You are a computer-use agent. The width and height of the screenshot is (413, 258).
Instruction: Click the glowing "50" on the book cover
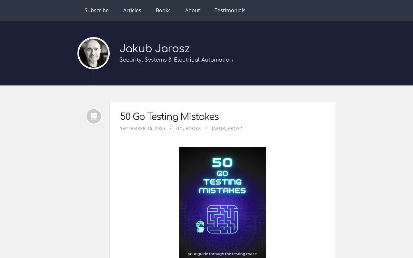click(222, 163)
